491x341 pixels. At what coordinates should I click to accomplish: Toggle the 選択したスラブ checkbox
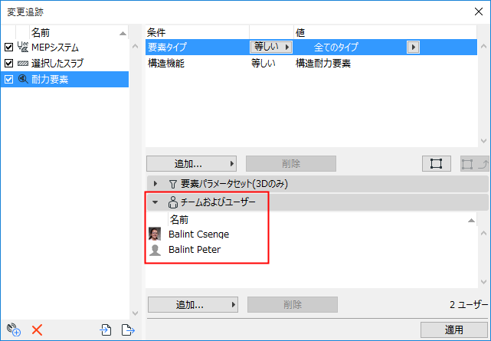8,64
